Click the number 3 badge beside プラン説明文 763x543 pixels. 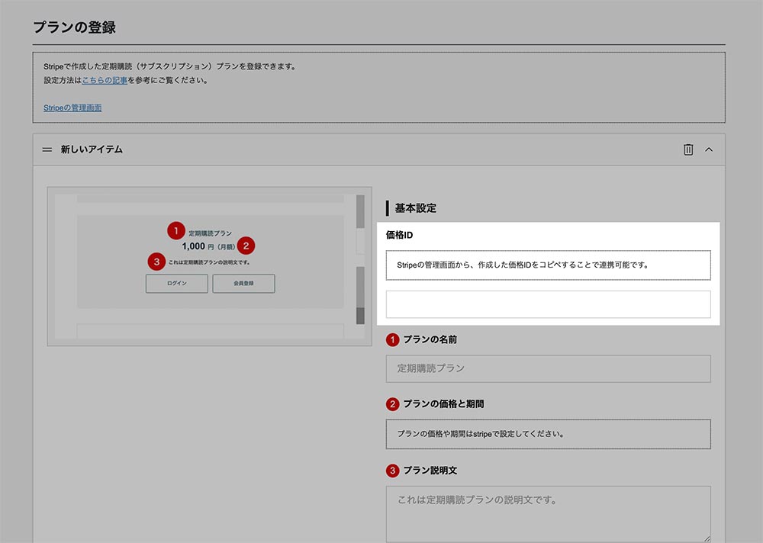(x=393, y=471)
